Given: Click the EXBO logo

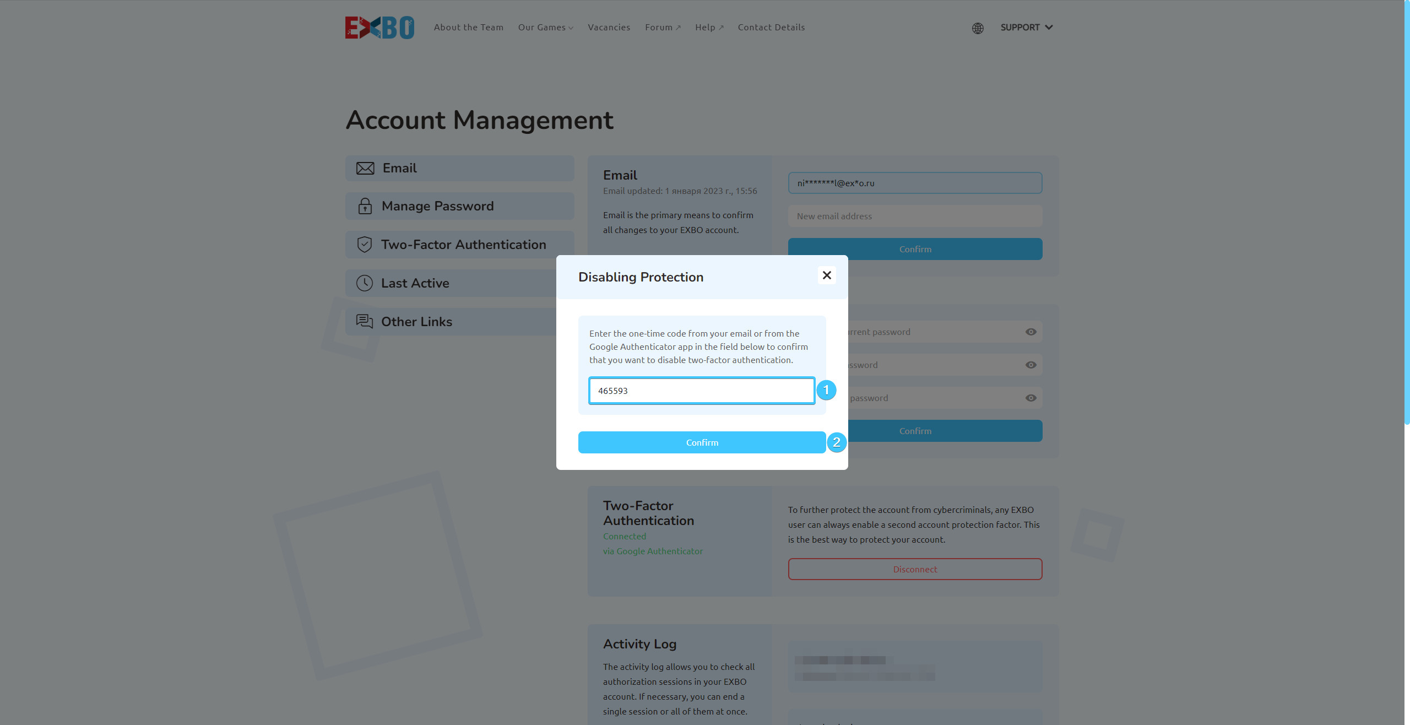Looking at the screenshot, I should (x=379, y=28).
